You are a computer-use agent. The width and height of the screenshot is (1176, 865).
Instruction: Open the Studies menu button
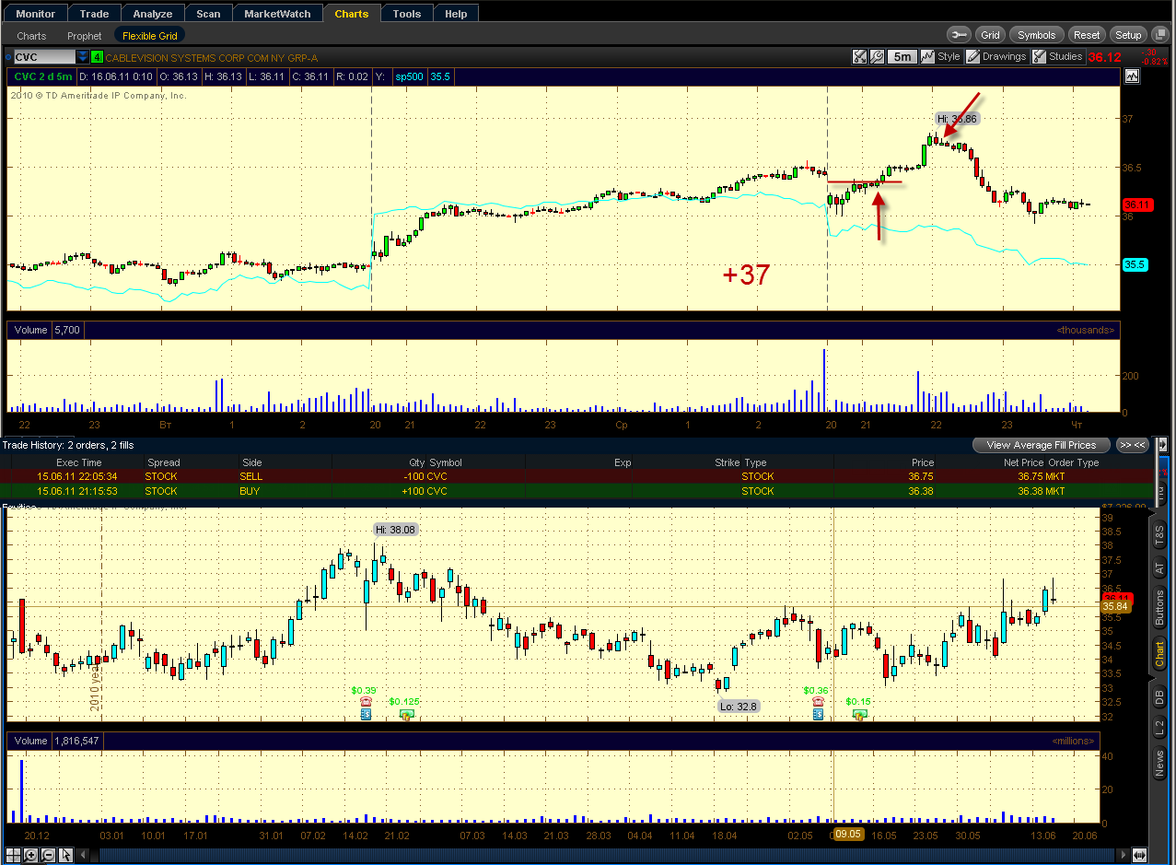pyautogui.click(x=1057, y=57)
